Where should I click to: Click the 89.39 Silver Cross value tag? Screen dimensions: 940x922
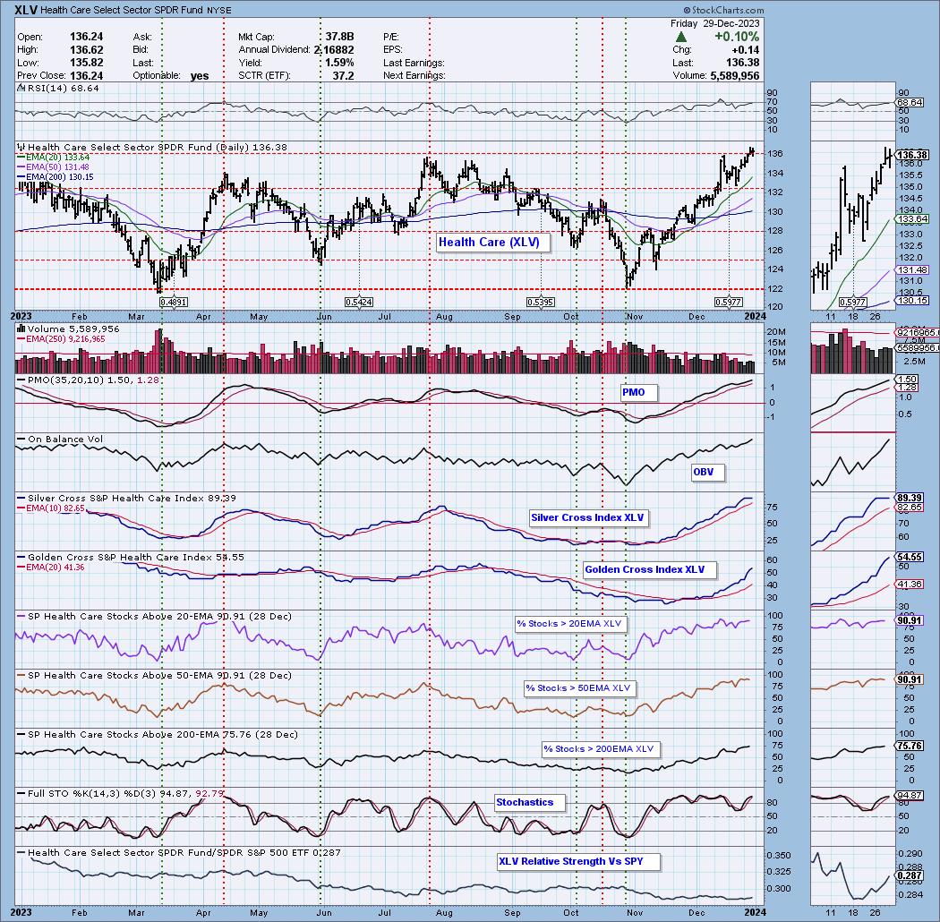(x=910, y=498)
